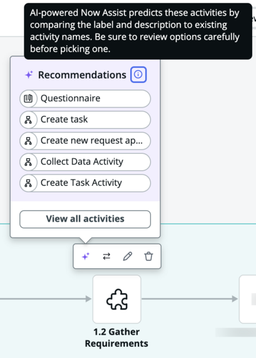Screen dimensions: 256x358
Task: Choose the Questionnaire recommendation
Action: pos(85,99)
